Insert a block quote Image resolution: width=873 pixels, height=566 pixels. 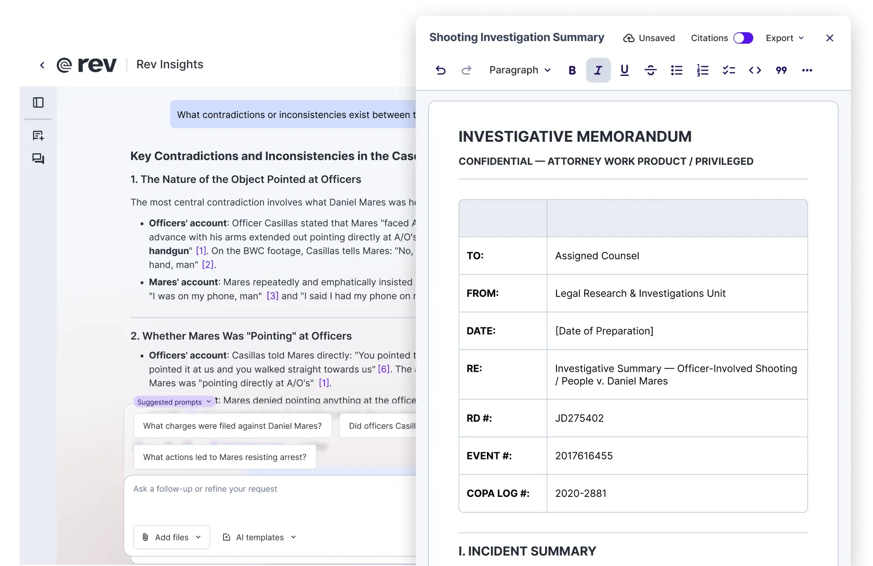coord(781,70)
